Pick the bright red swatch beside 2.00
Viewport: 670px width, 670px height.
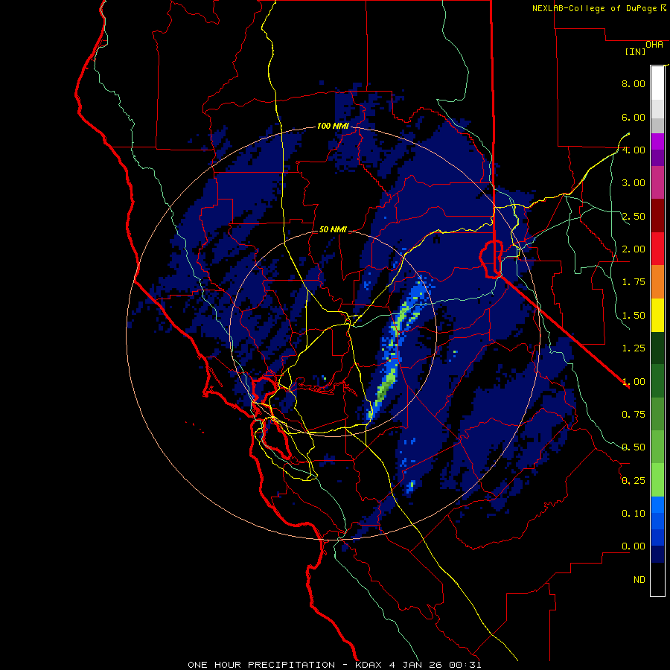coord(657,249)
